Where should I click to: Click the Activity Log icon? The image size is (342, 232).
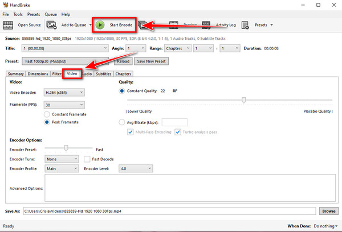[x=206, y=25]
